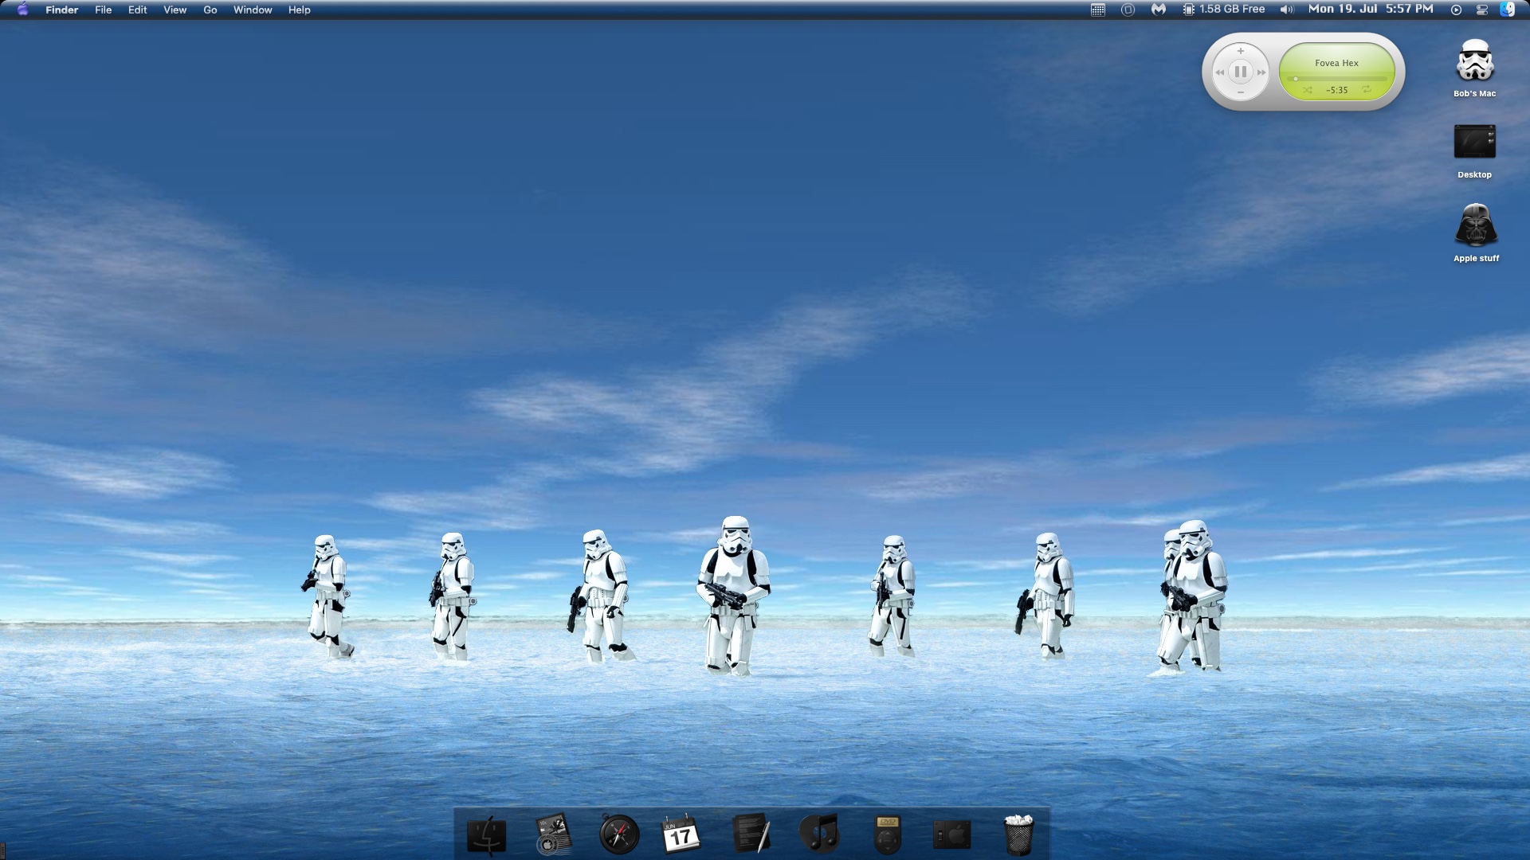Screen dimensions: 1530x860
Task: Toggle repeat in the music widget
Action: (1367, 90)
